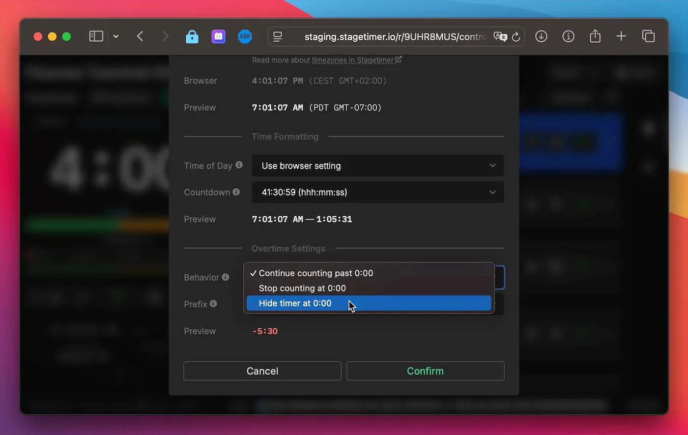The width and height of the screenshot is (688, 435).
Task: Open the 'timezones in Stagetimer' link
Action: point(354,59)
